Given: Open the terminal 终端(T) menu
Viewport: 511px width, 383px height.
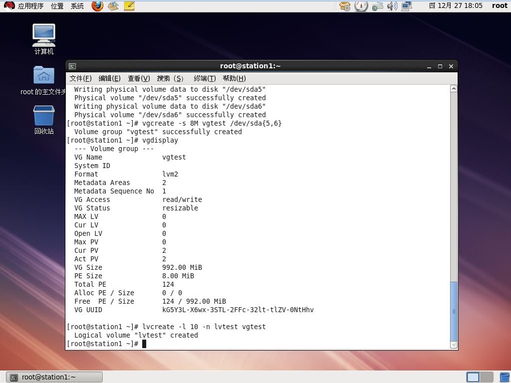Looking at the screenshot, I should pyautogui.click(x=205, y=78).
